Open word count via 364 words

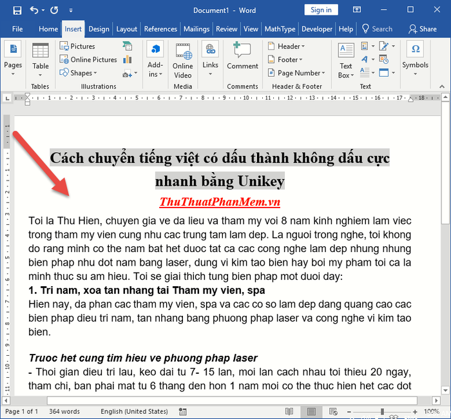[x=64, y=411]
